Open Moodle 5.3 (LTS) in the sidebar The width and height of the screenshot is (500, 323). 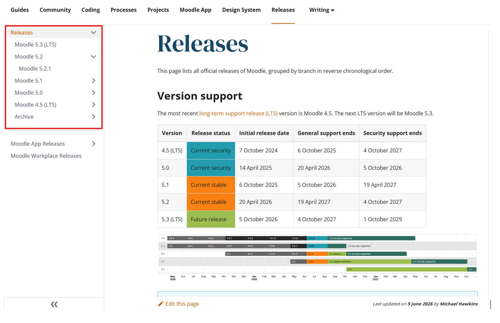35,45
